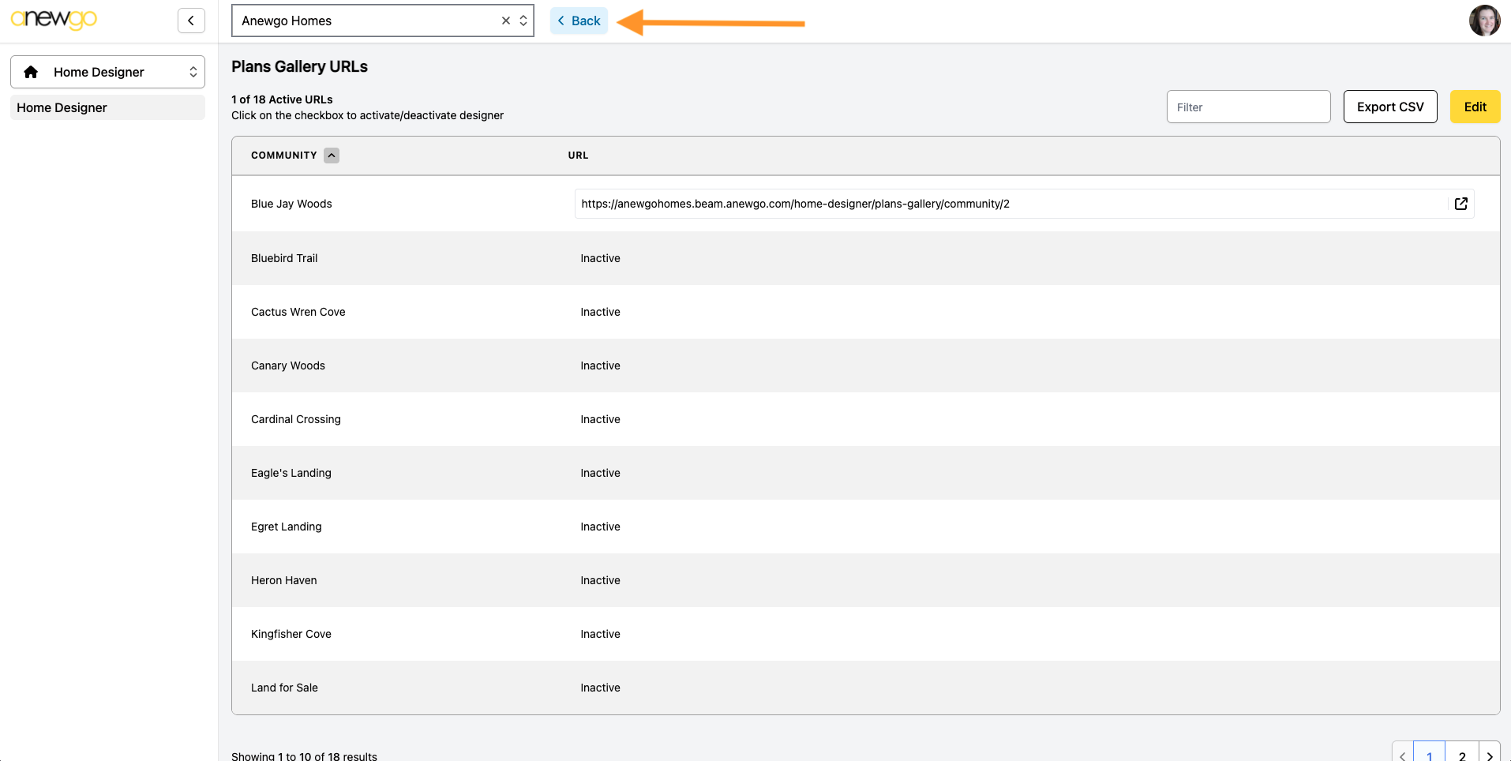Select the Canary Woods row
Image resolution: width=1511 pixels, height=761 pixels.
pos(865,366)
